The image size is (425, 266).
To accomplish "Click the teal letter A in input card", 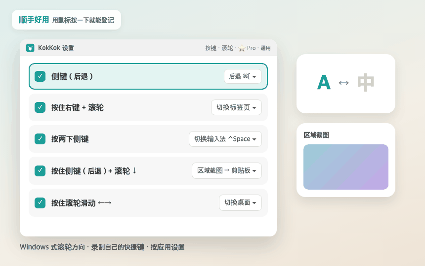I will 324,82.
